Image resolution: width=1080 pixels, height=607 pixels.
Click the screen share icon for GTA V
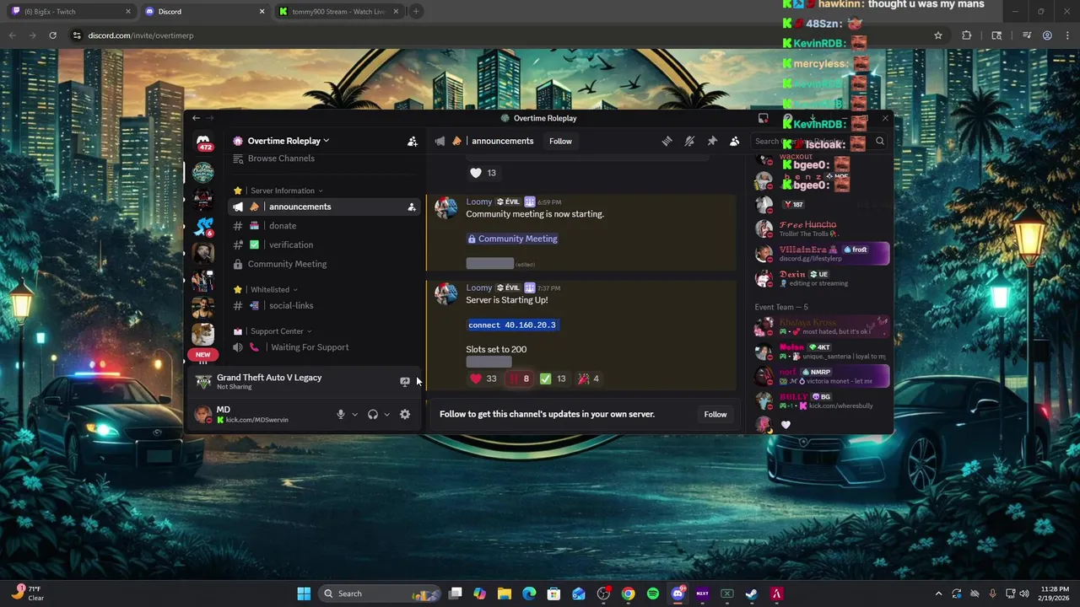point(404,382)
